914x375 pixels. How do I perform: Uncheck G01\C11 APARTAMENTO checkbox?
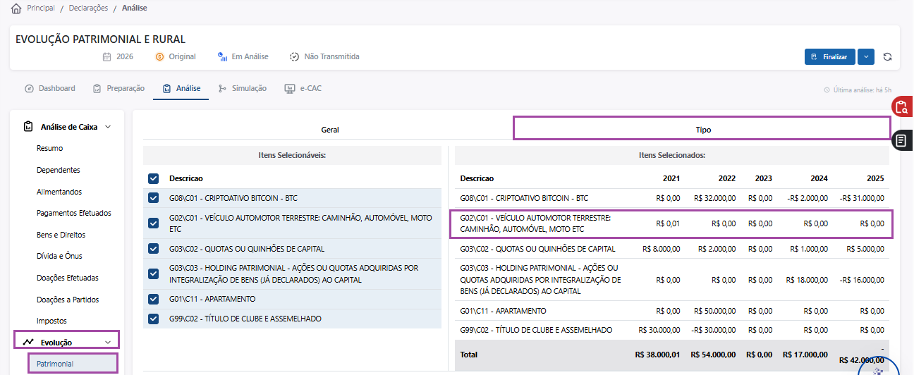pyautogui.click(x=154, y=299)
